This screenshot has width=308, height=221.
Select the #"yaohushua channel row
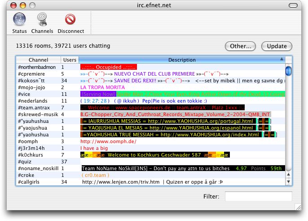click(151, 135)
